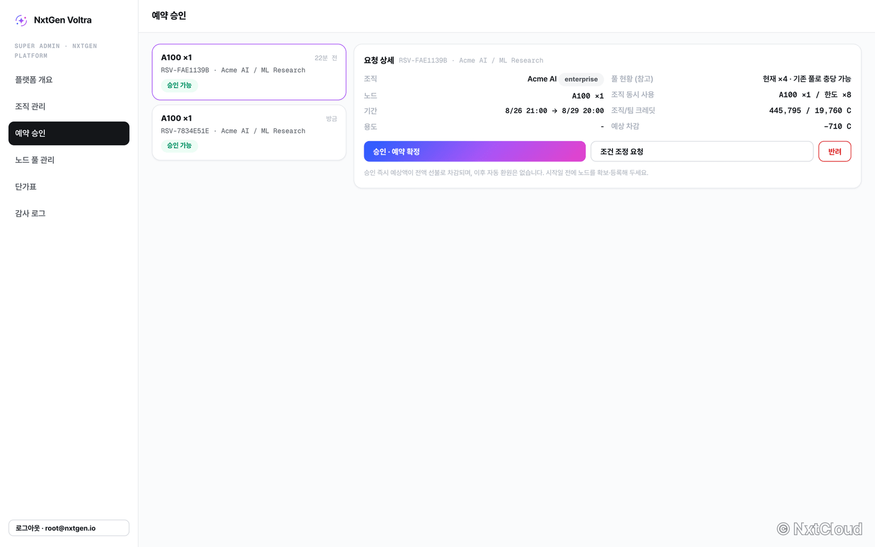
Task: Click the 조직 동시 사용 label
Action: click(x=632, y=95)
